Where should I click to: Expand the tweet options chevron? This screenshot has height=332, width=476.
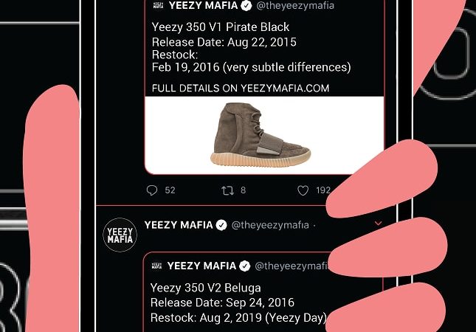(x=379, y=224)
